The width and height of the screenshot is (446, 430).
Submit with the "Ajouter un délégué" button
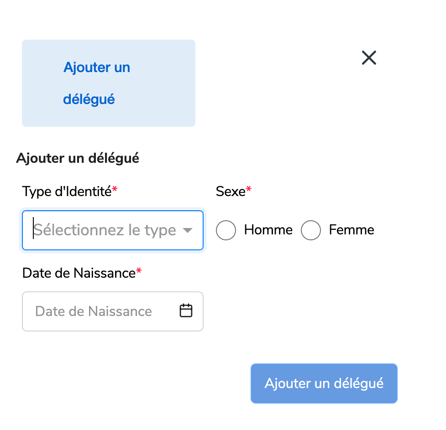pos(324,383)
